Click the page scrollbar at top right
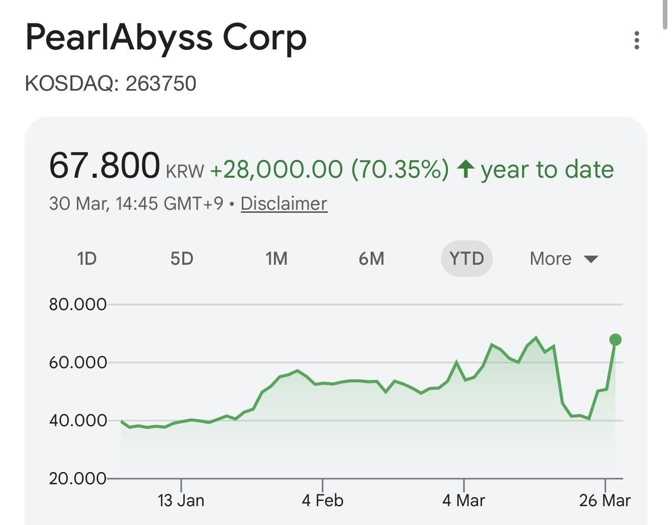The height and width of the screenshot is (525, 672). click(665, 14)
